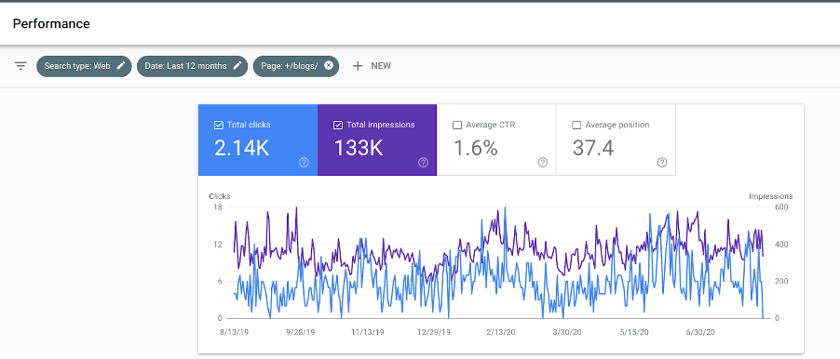Click the 18 clicks axis value
The image size is (840, 359).
pos(218,207)
